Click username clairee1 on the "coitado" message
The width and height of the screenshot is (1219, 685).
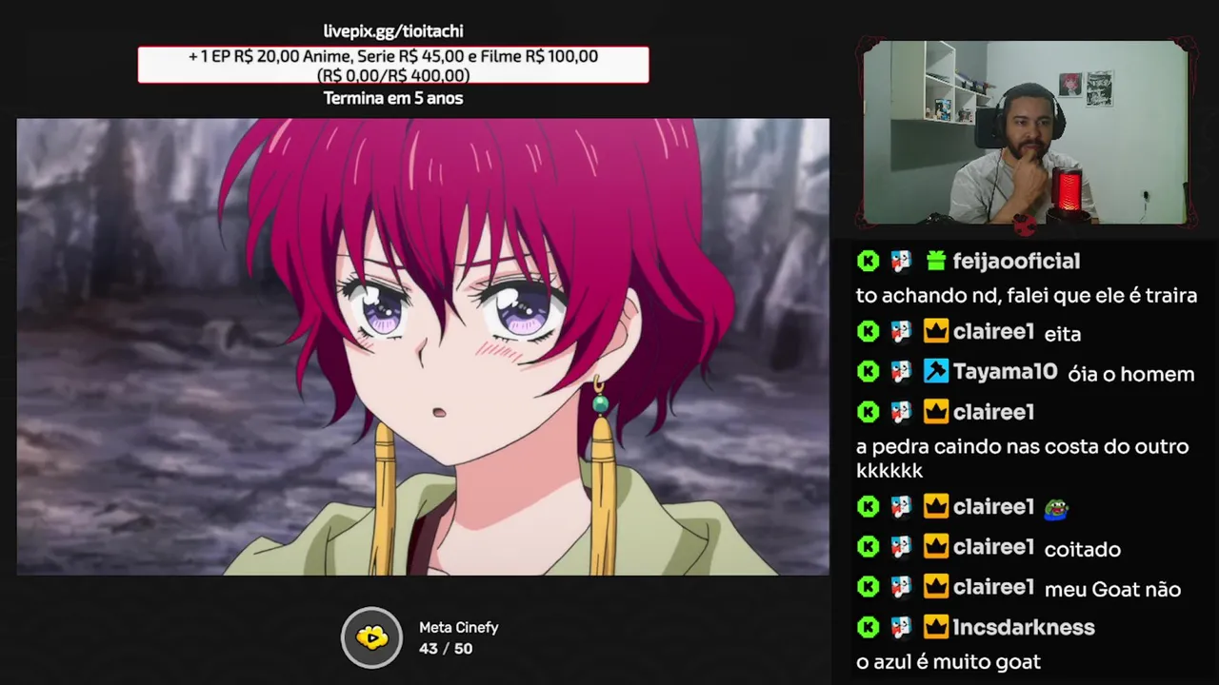[x=993, y=546]
